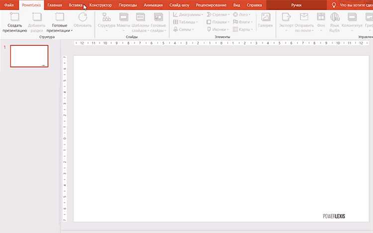Expand the Шаблоны слайдов dropdown arrow
Screen dimensions: 373x233
click(x=148, y=31)
